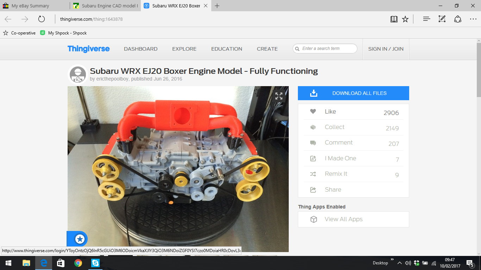Close the Subaru WRX EJ20 tab
Image resolution: width=481 pixels, height=270 pixels.
(x=206, y=6)
